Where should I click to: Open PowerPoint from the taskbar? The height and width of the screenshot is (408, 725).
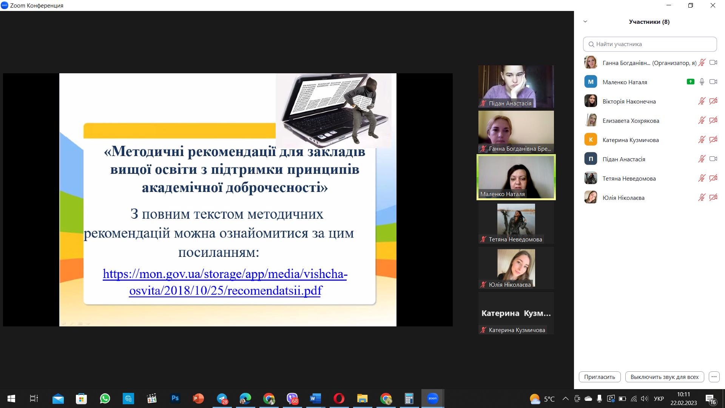point(198,399)
